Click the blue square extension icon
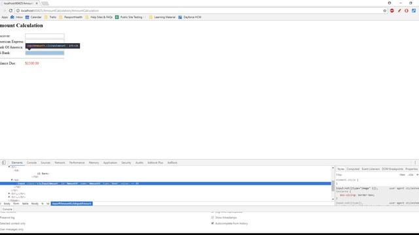The image size is (419, 235). coord(414,10)
